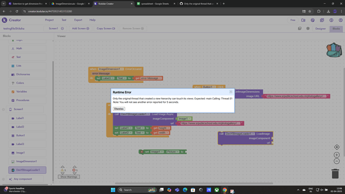345x194 pixels.
Task: Open the Procedures blocks drawer
Action: [x=27, y=100]
